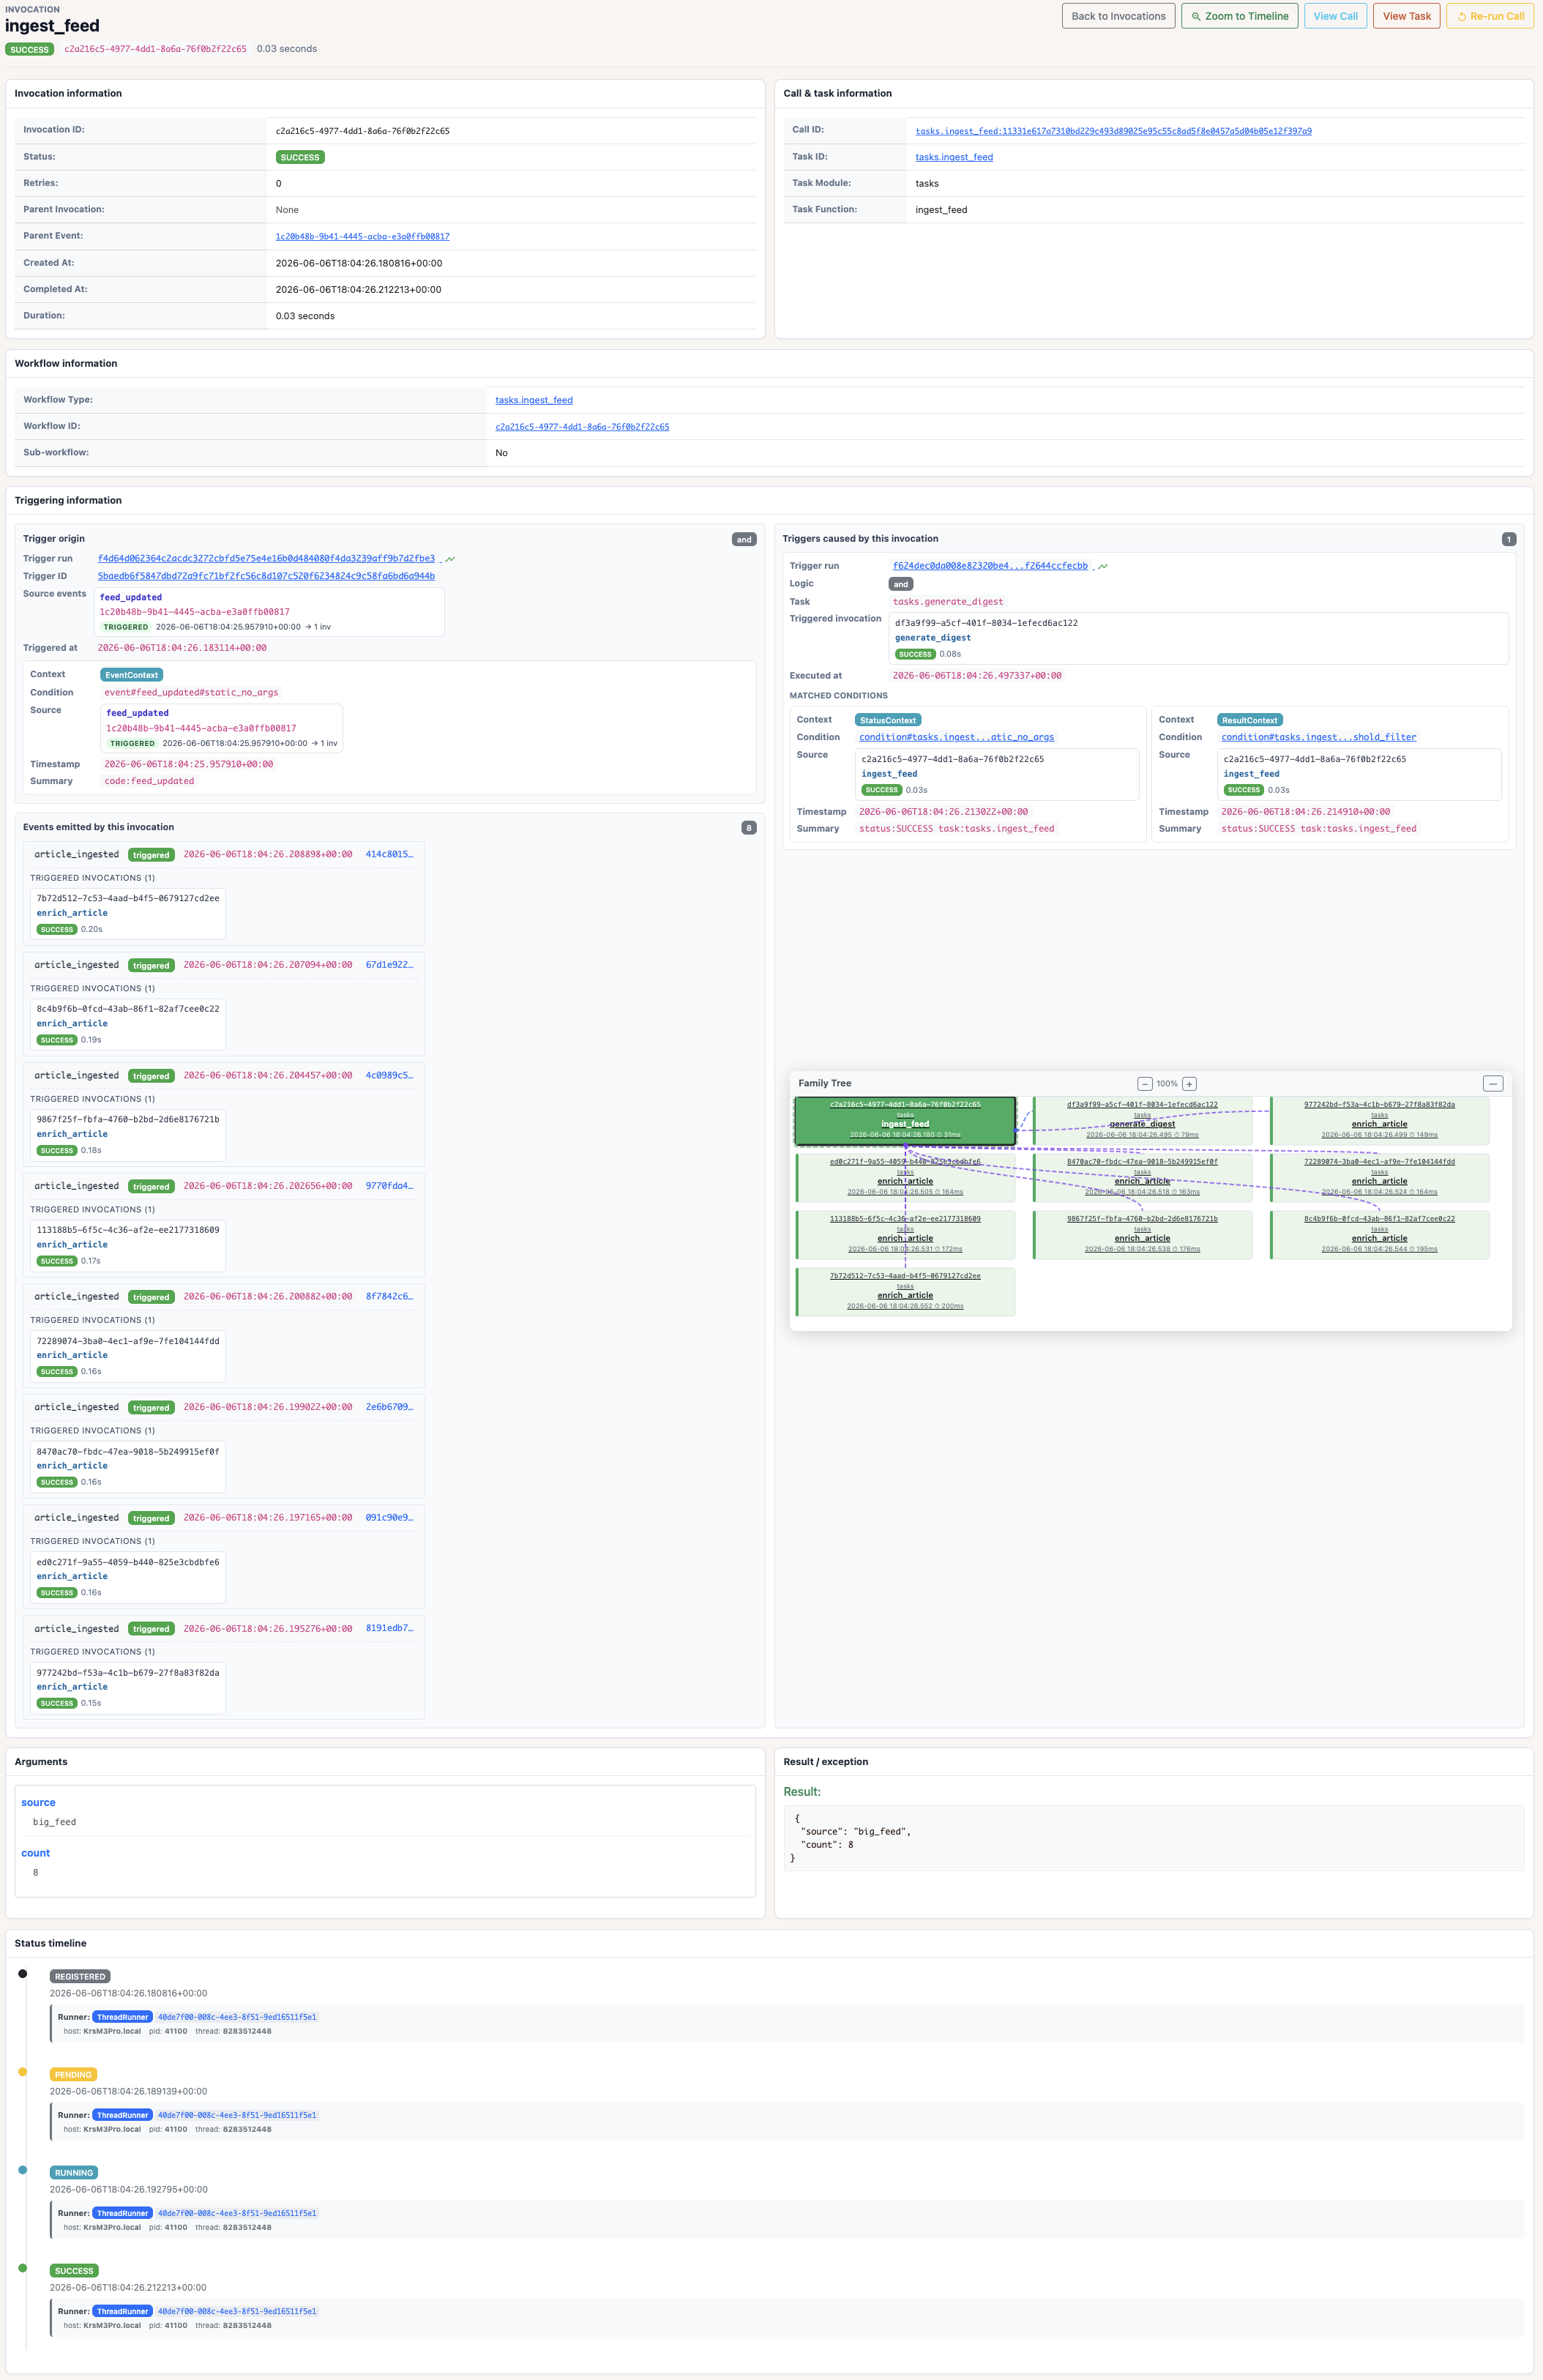Open Task ID tasks.ingest_feed link
The height and width of the screenshot is (2380, 1543).
[x=954, y=157]
